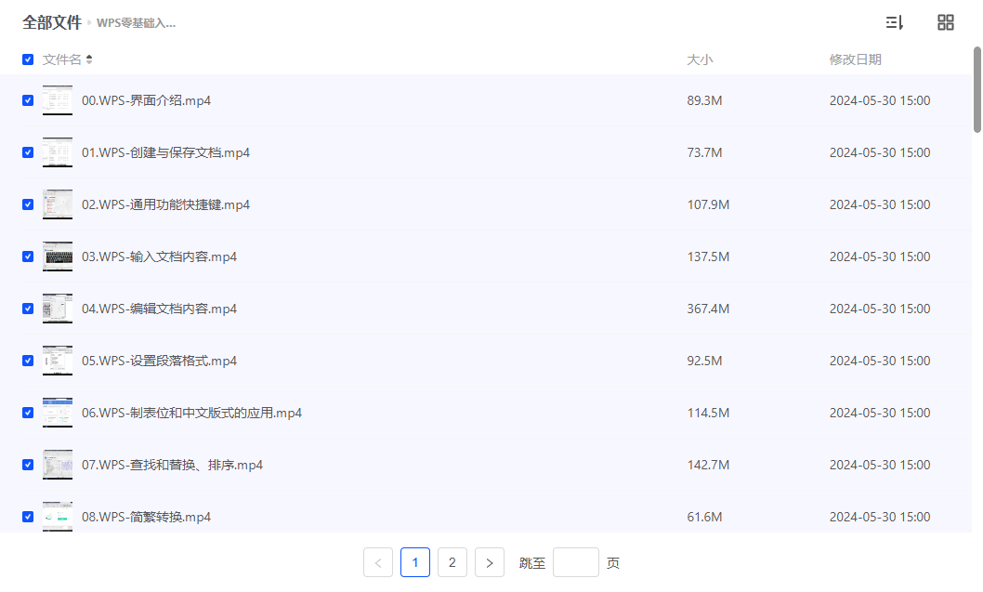Open file 02.WPS-通用功能快捷键.mp4
This screenshot has width=983, height=592.
pos(165,204)
